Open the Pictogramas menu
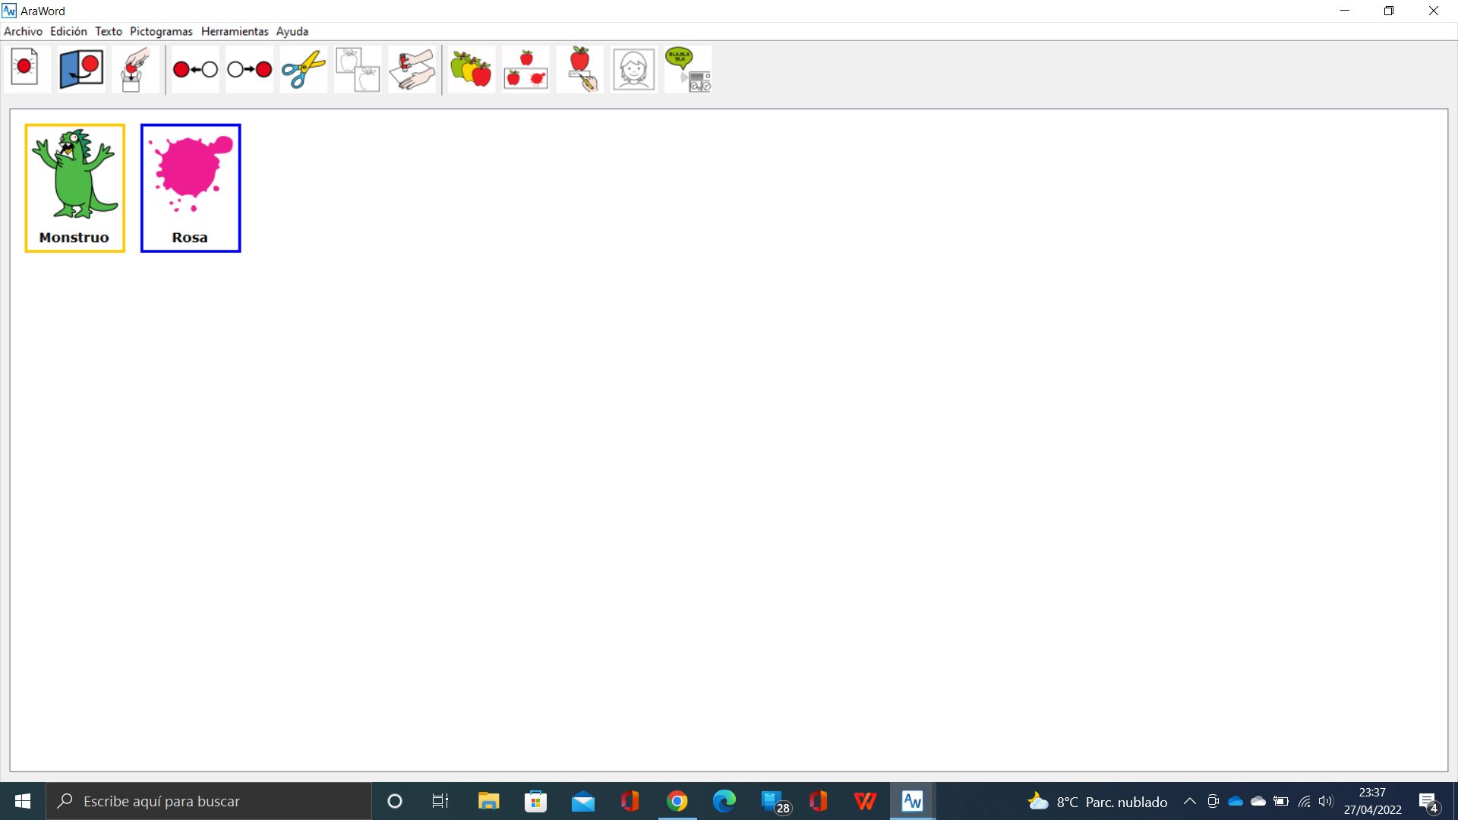This screenshot has width=1458, height=820. tap(161, 31)
